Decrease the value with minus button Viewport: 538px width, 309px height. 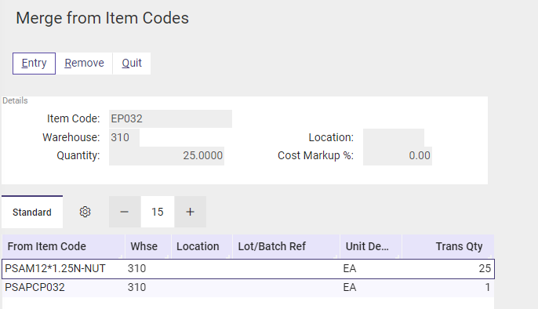[x=125, y=212]
